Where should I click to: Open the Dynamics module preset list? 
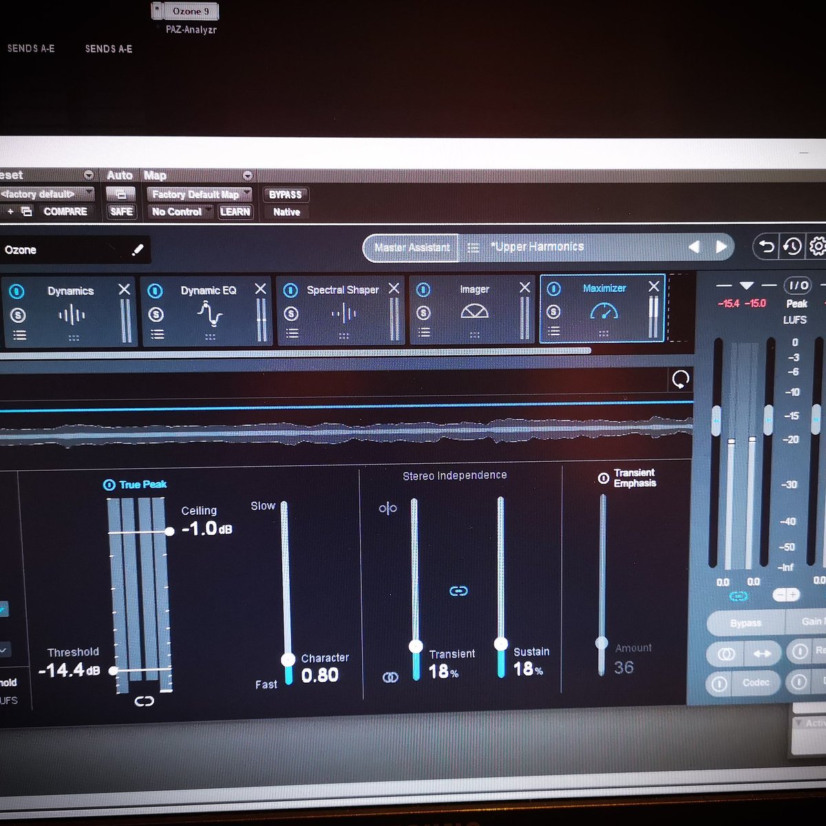click(19, 335)
